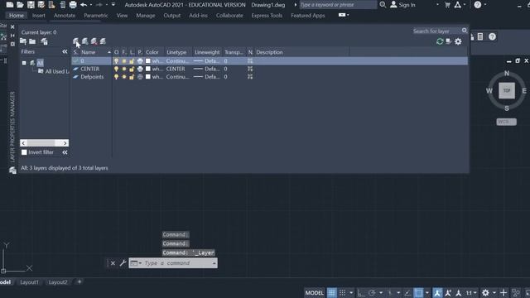Click WCS button under ViewCube
The image size is (530, 298).
tap(506, 122)
